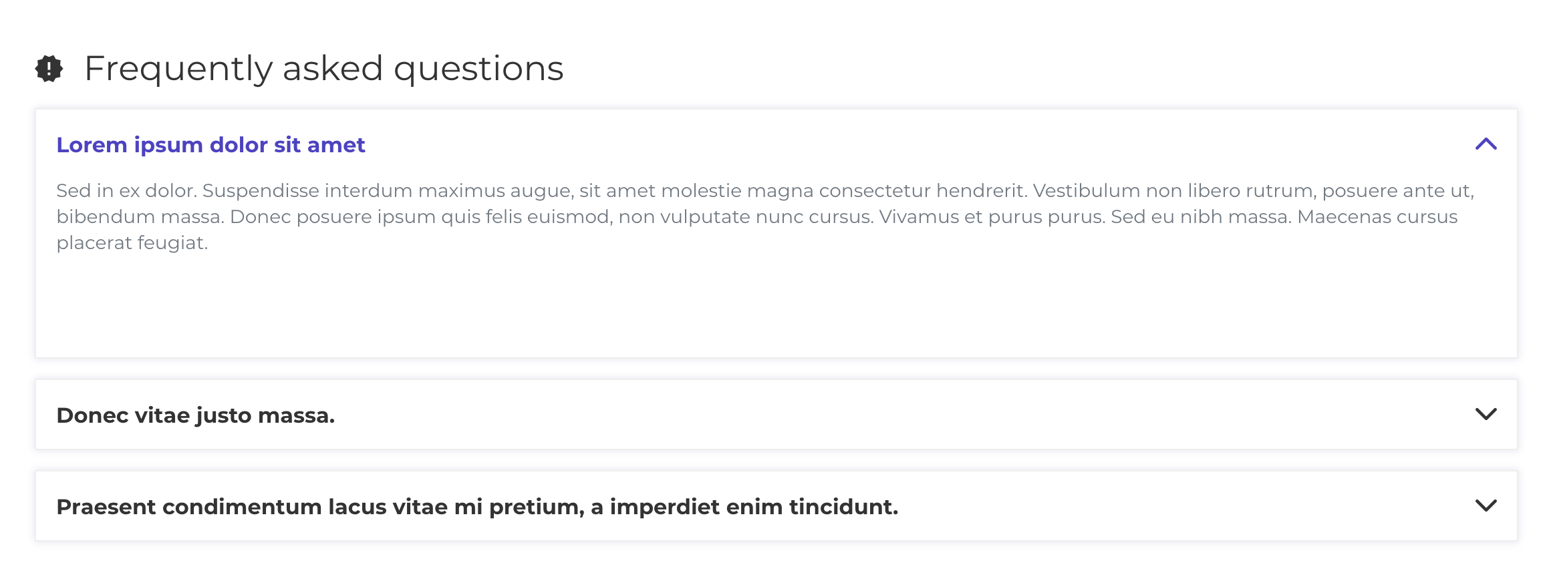Open the Praesent condimentum item using its chevron

tap(1486, 506)
